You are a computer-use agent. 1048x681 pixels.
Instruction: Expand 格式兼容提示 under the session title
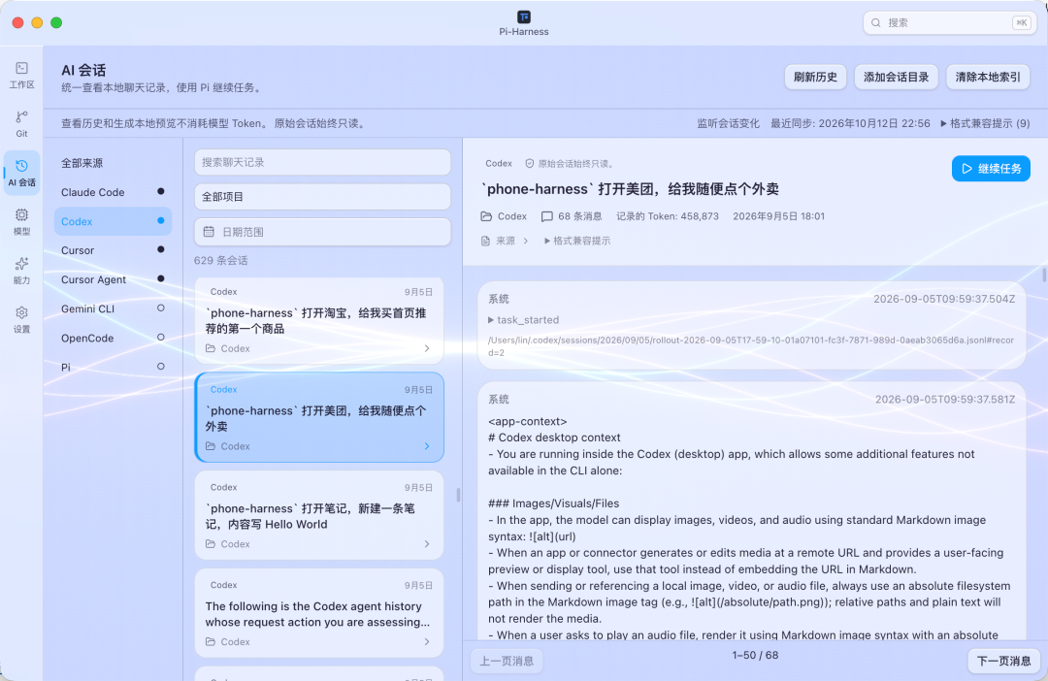coord(577,241)
